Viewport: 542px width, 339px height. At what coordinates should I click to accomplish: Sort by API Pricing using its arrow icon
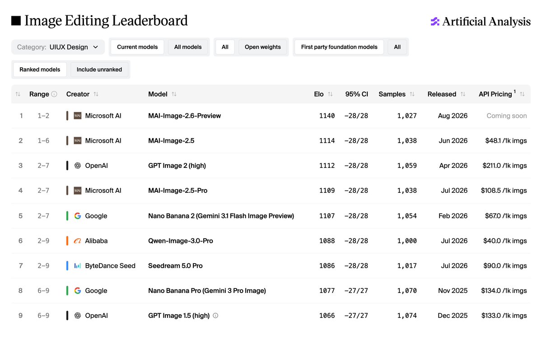(x=522, y=94)
